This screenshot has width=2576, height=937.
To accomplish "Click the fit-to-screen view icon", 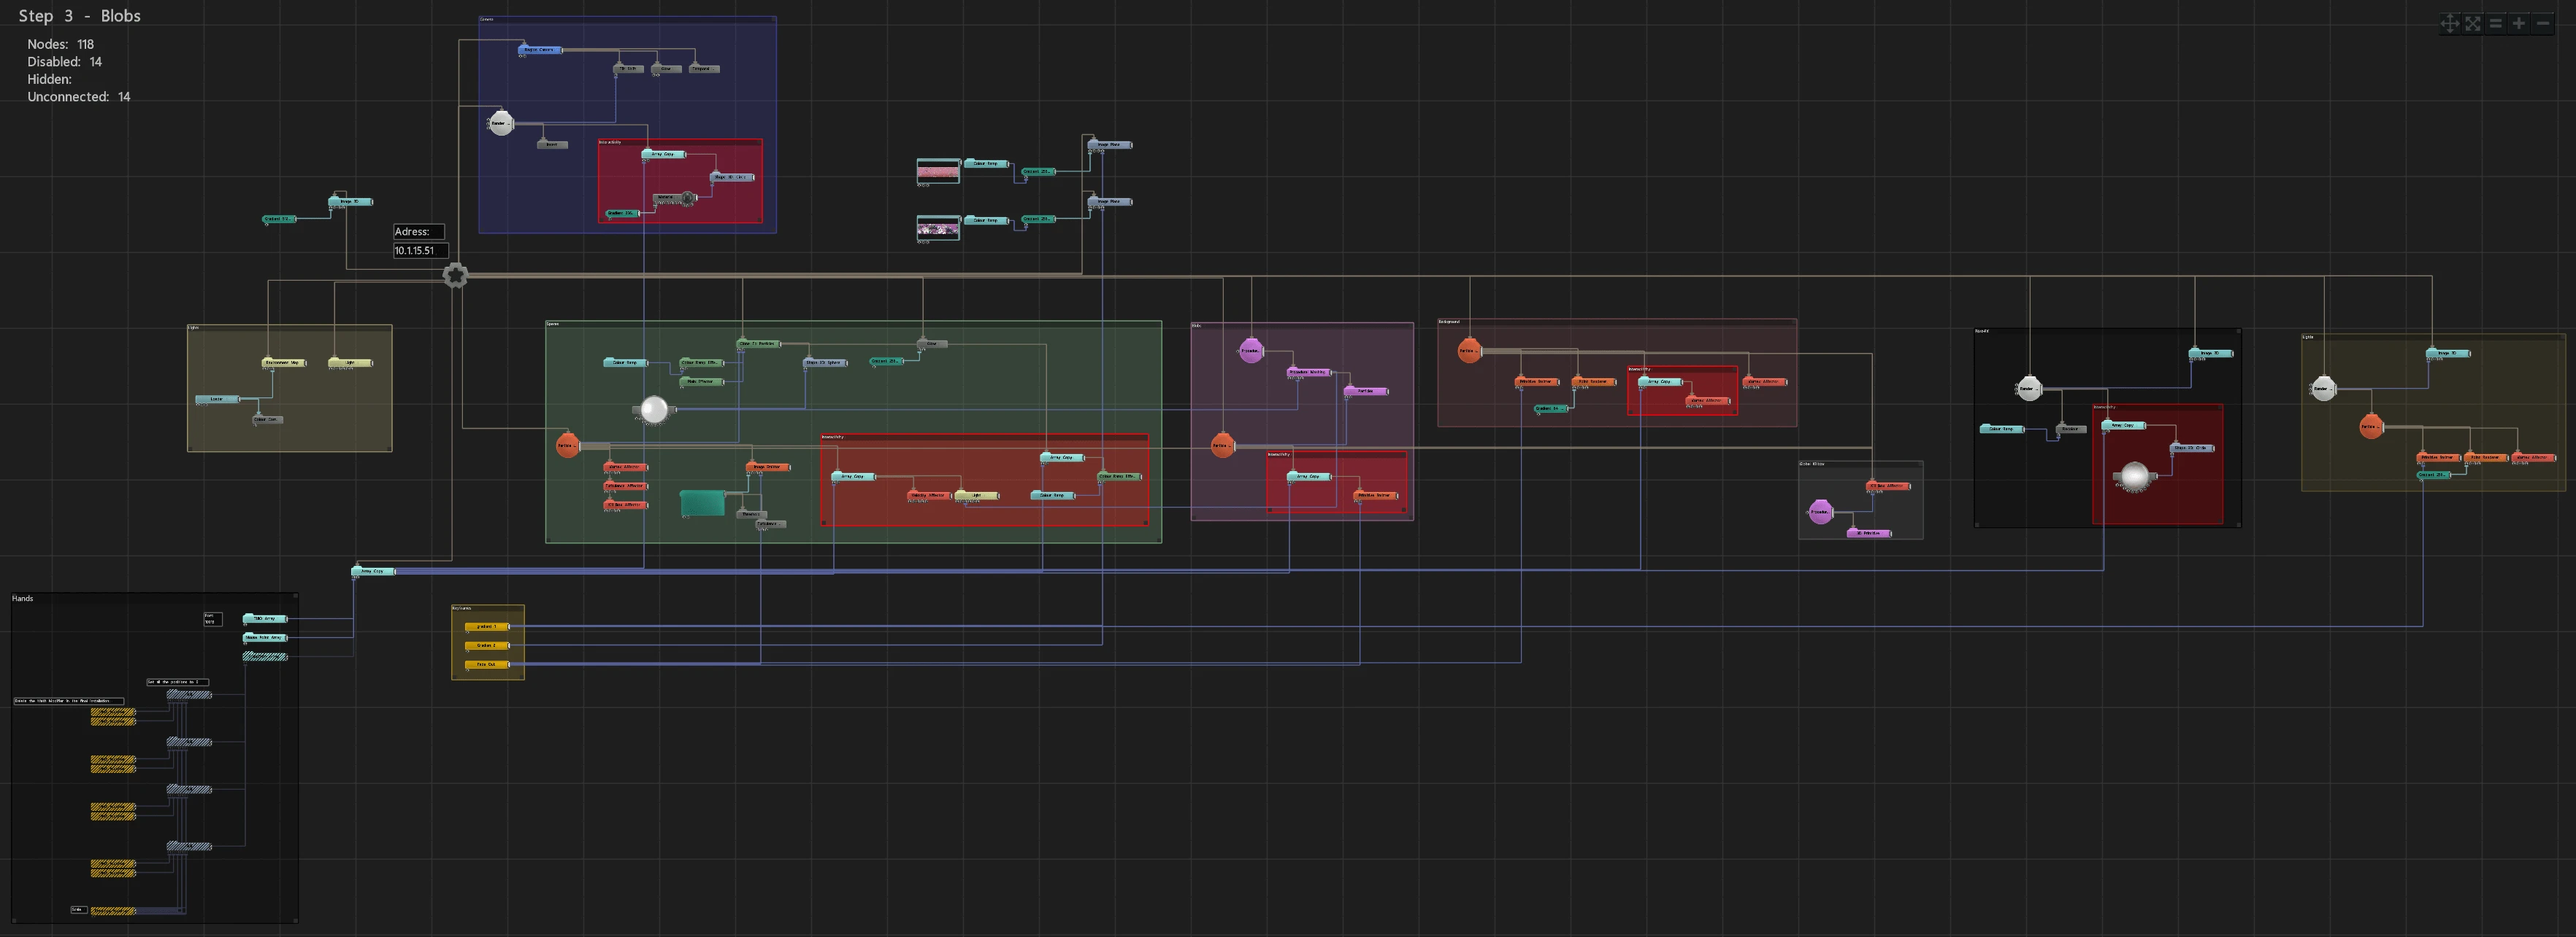I will click(x=2472, y=23).
